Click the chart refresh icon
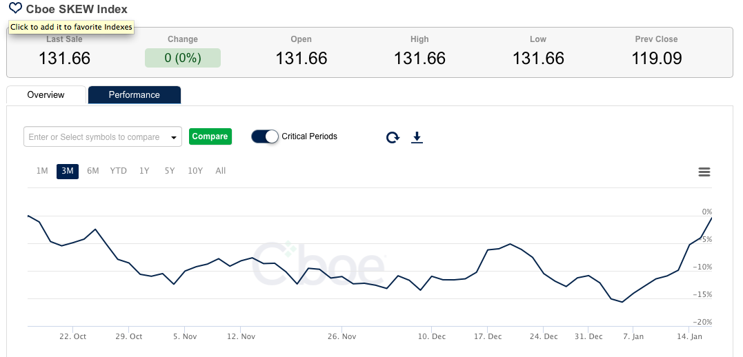 [x=393, y=137]
